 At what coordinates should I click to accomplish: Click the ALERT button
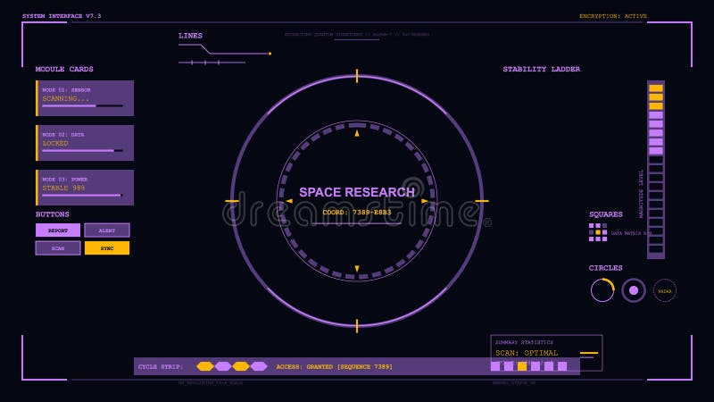pos(107,230)
